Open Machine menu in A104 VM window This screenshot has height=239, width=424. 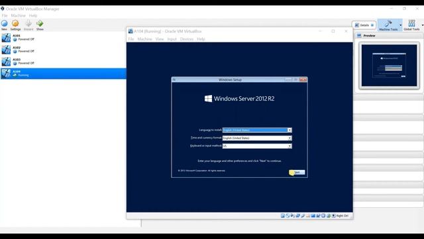144,39
